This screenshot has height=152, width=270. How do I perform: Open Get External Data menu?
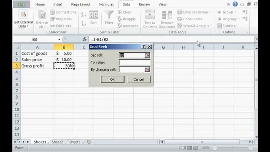click(23, 19)
